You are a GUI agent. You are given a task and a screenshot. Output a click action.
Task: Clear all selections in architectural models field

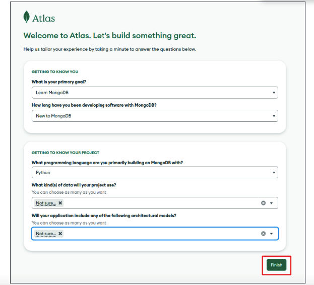(x=263, y=234)
